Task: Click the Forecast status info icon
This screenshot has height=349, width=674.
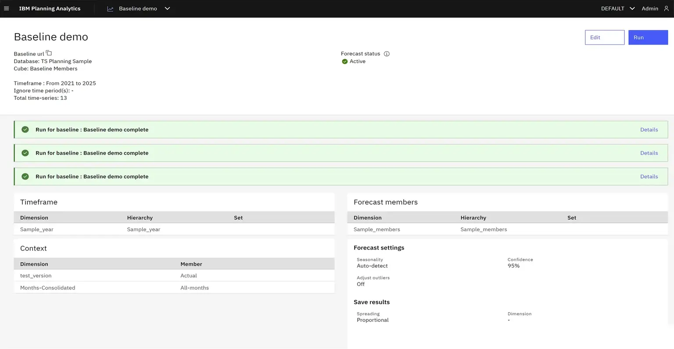Action: coord(387,54)
